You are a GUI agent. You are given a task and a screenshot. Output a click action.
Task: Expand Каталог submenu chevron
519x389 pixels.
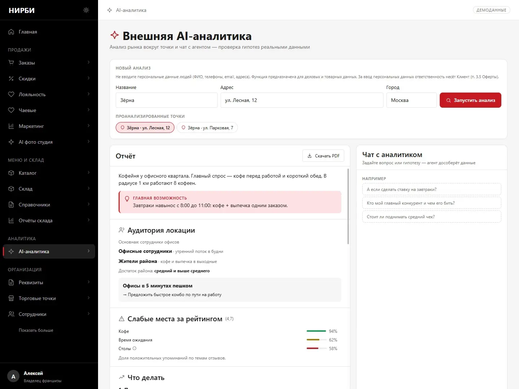tap(89, 173)
